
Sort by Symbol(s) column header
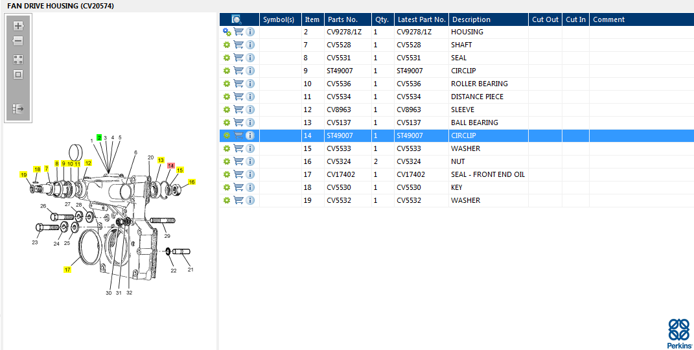pos(281,19)
